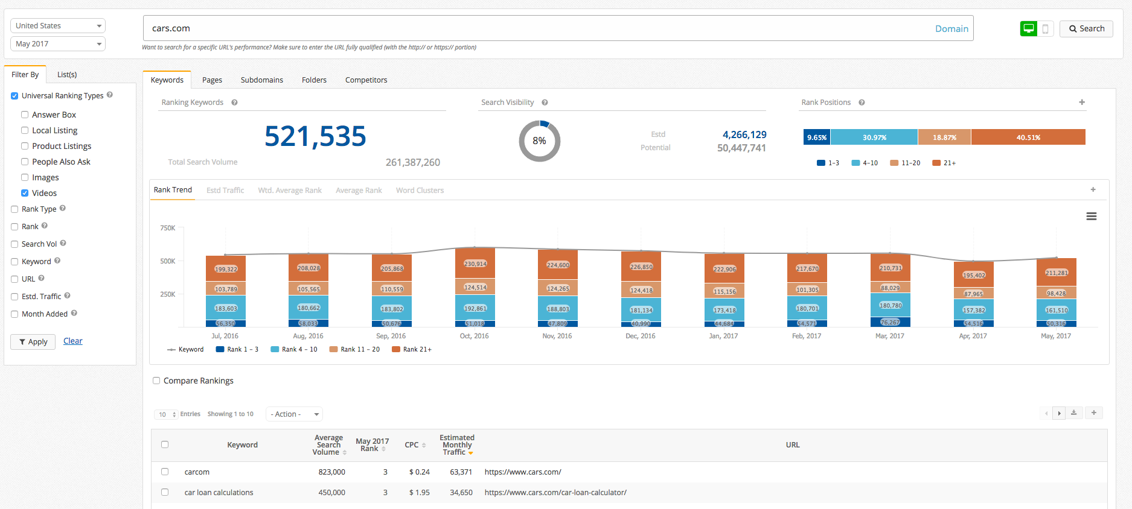Image resolution: width=1132 pixels, height=509 pixels.
Task: Go to previous table page arrow
Action: [1047, 413]
